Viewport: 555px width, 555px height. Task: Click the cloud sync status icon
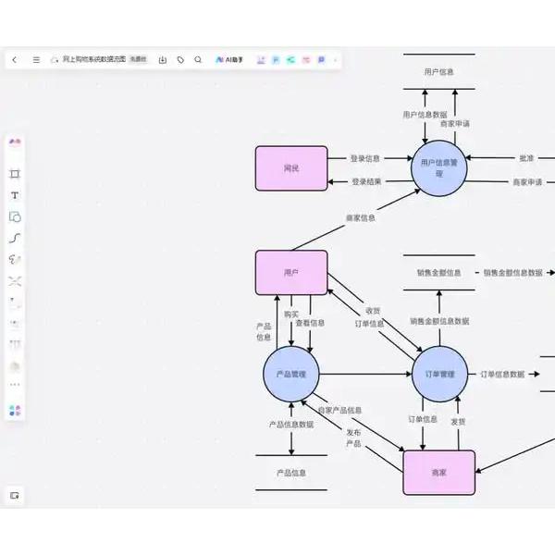tap(55, 60)
